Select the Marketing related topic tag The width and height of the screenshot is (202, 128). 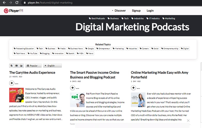(x=118, y=48)
